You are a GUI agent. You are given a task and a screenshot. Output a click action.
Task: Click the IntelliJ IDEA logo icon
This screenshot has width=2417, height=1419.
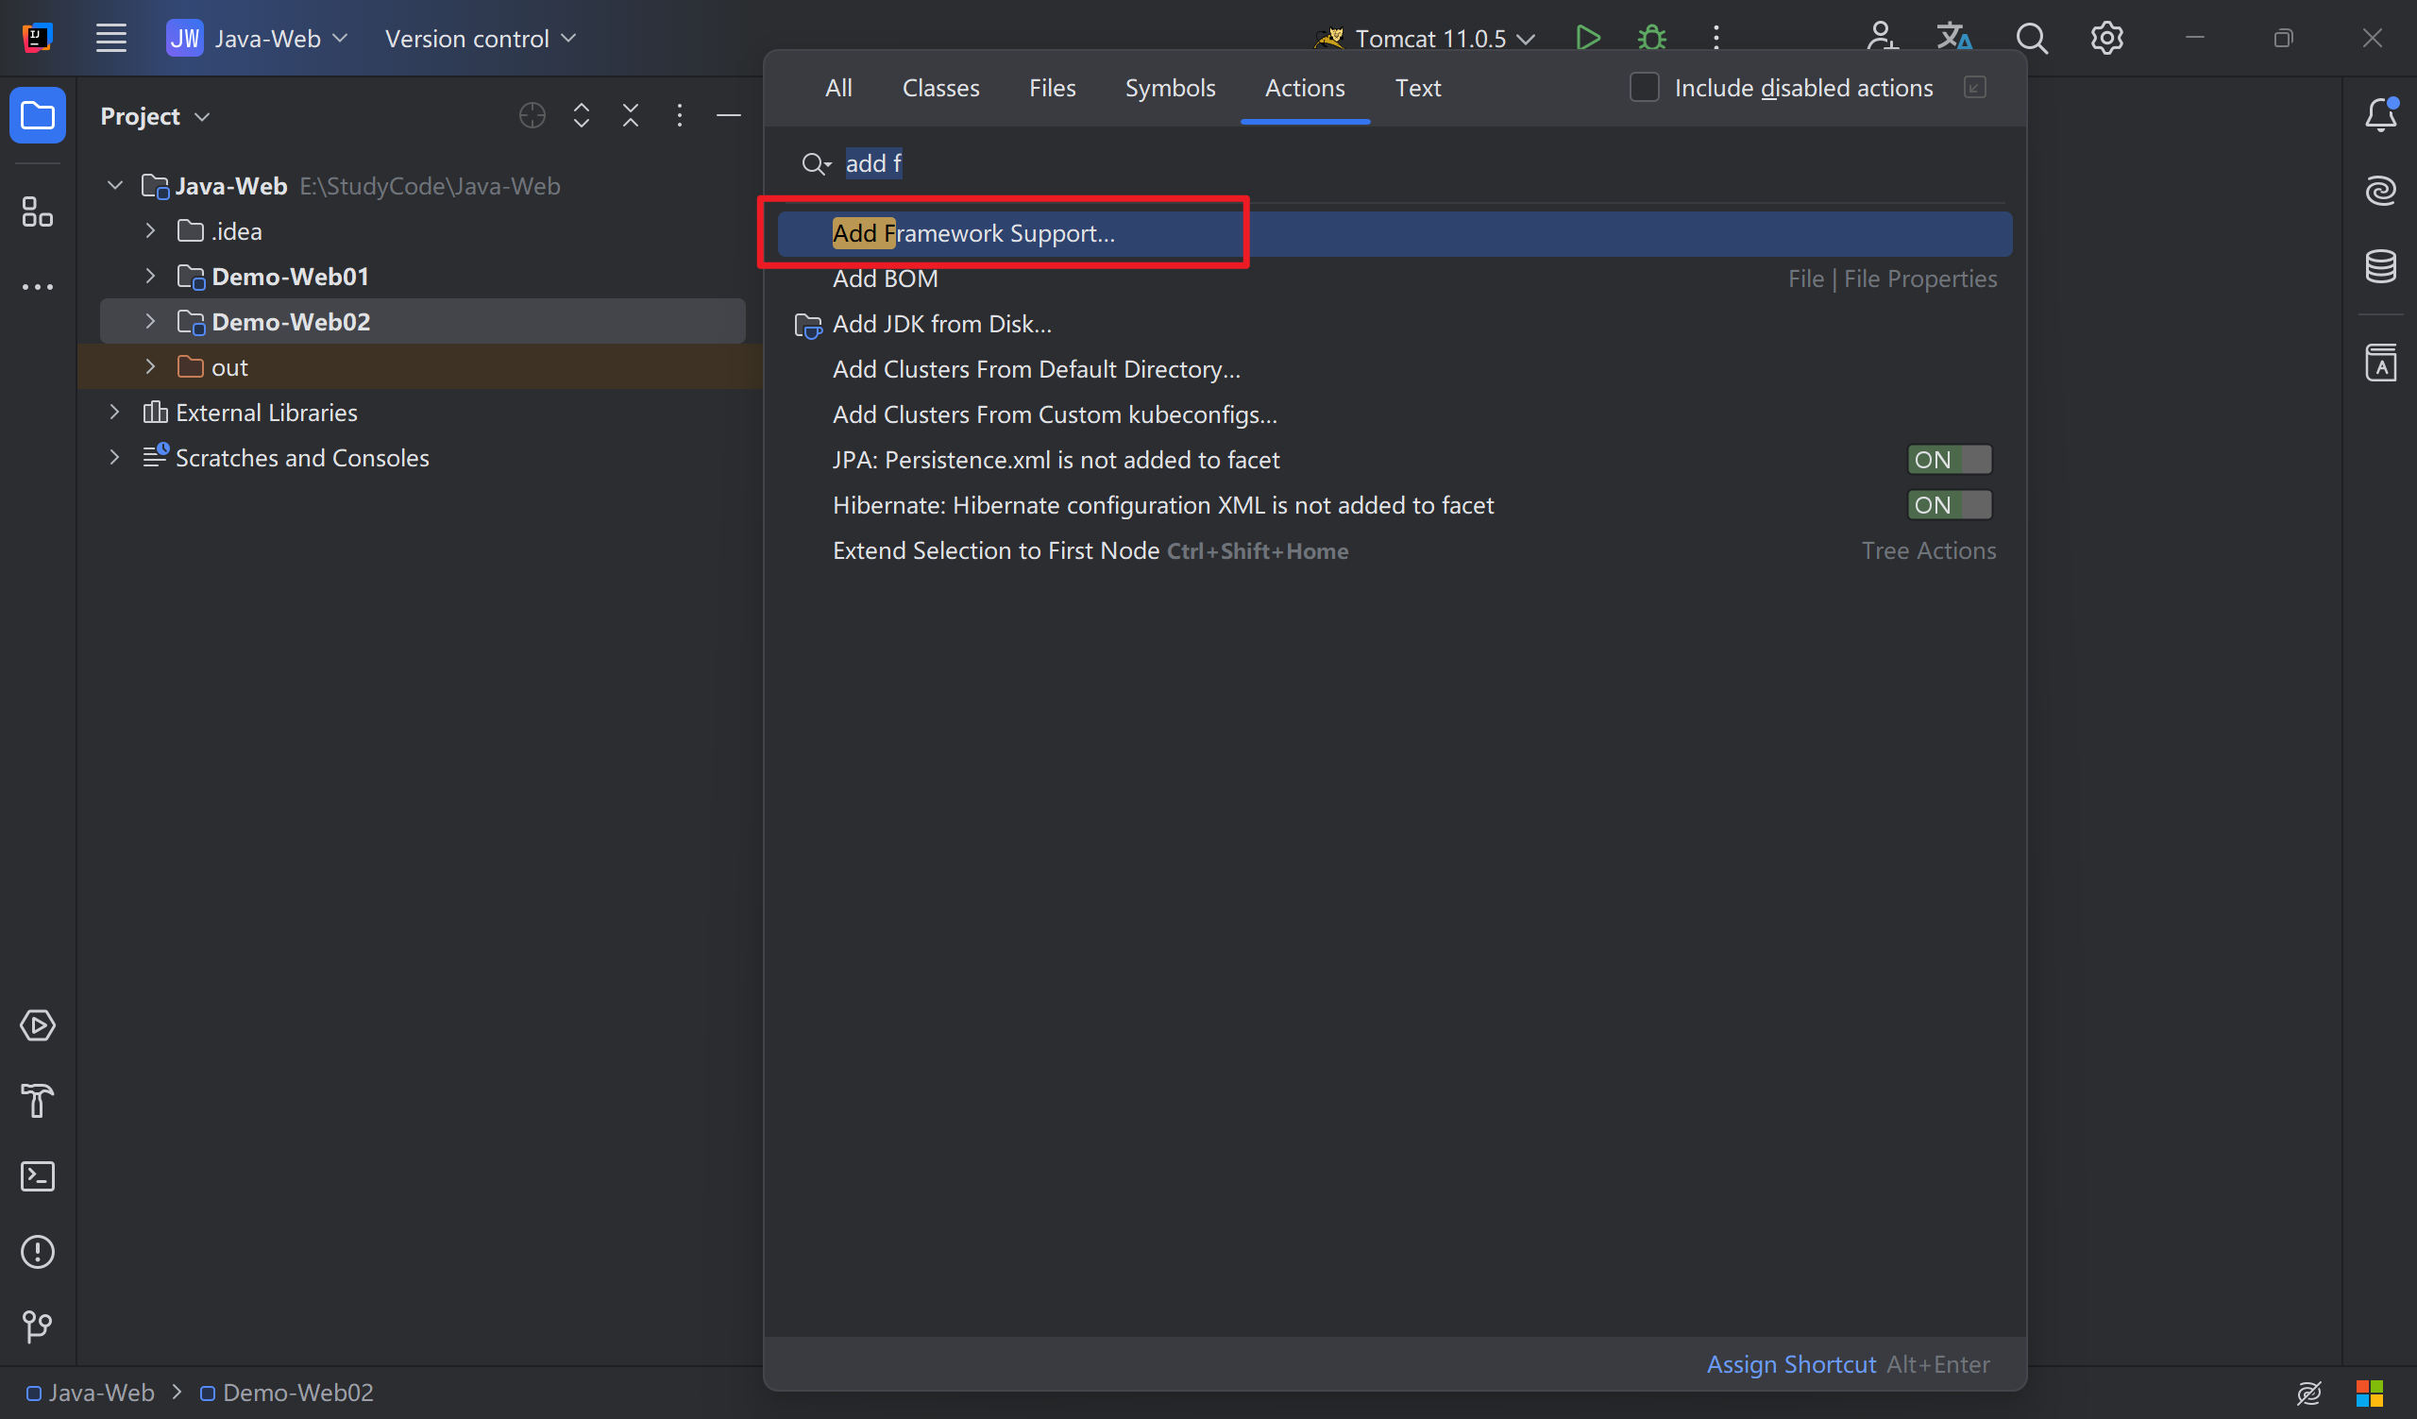(x=37, y=39)
